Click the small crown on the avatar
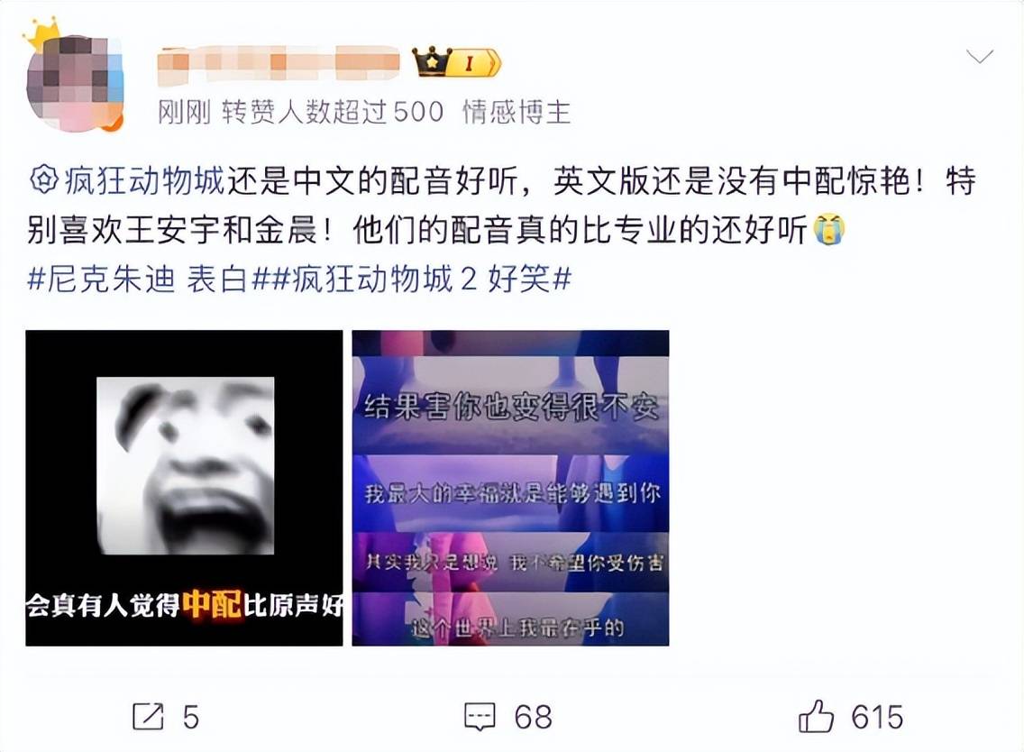Screen dimensions: 1024x752 42,34
